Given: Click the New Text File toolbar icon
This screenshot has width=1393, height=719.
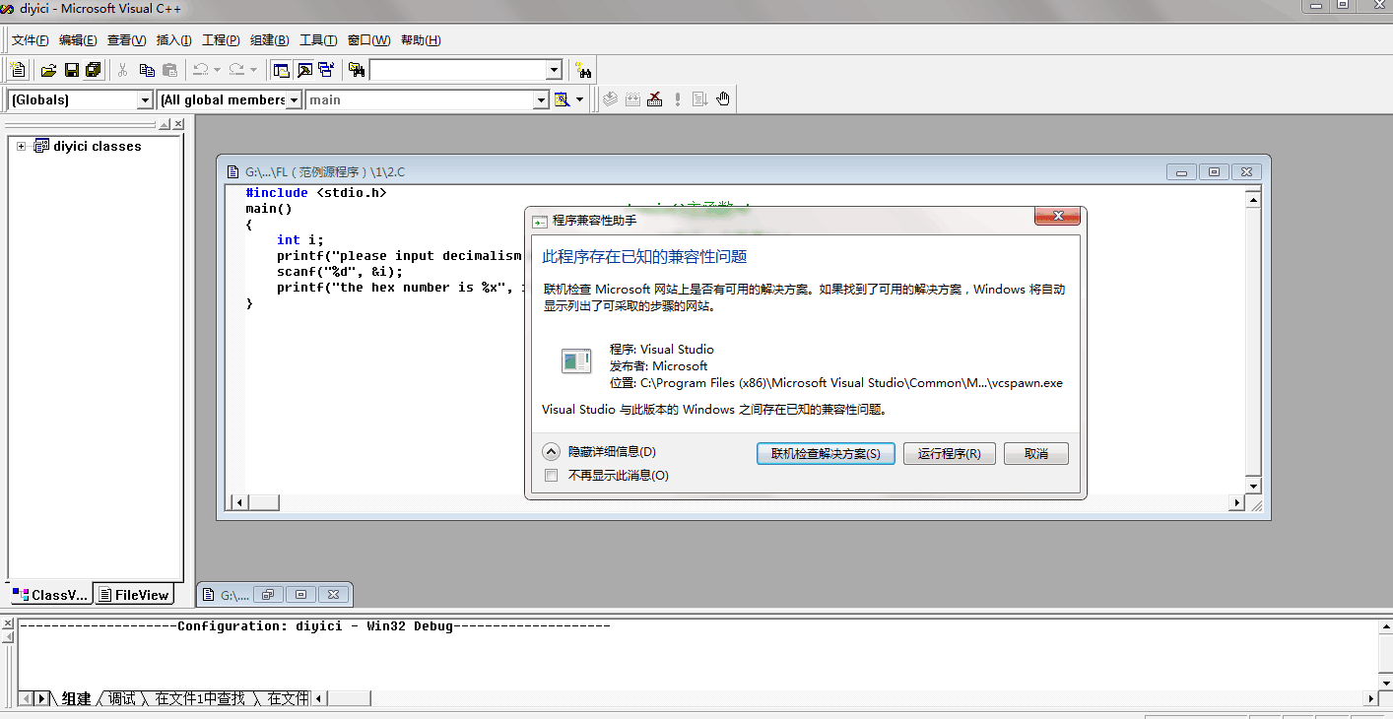Looking at the screenshot, I should tap(18, 70).
